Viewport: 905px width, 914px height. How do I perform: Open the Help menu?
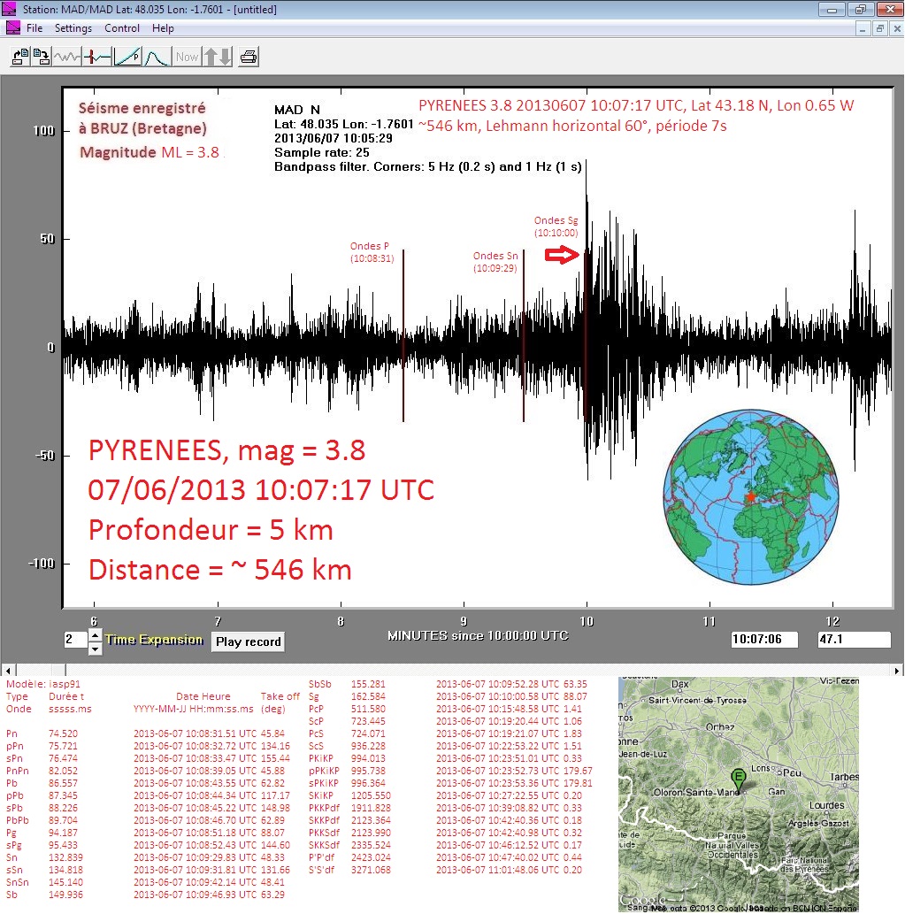click(163, 28)
